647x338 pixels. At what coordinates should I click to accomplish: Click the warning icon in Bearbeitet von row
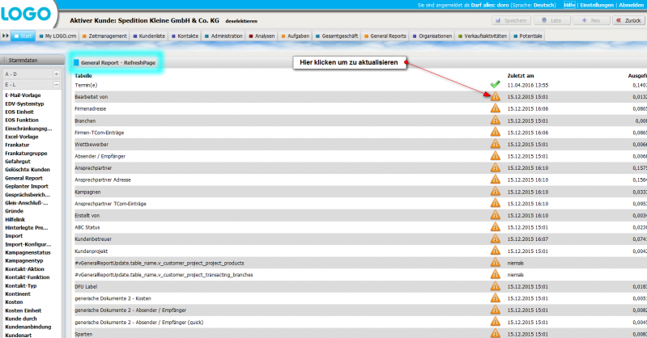coord(495,96)
